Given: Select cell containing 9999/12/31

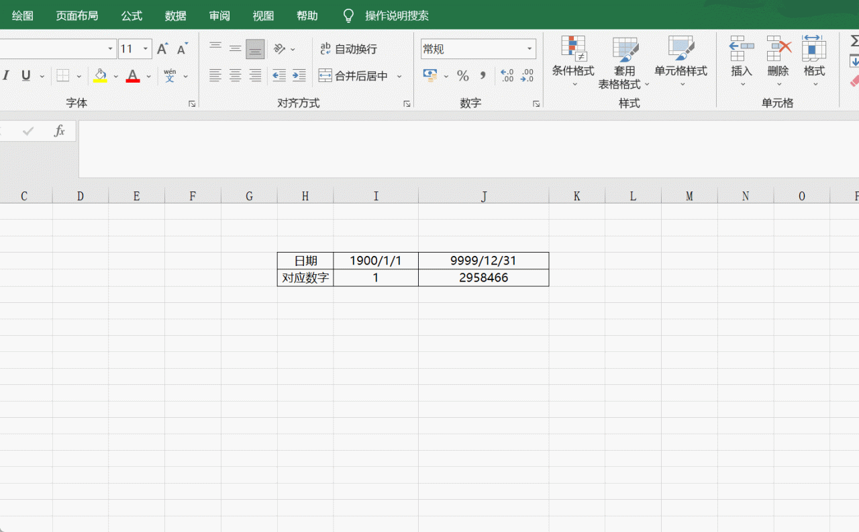Looking at the screenshot, I should coord(484,261).
